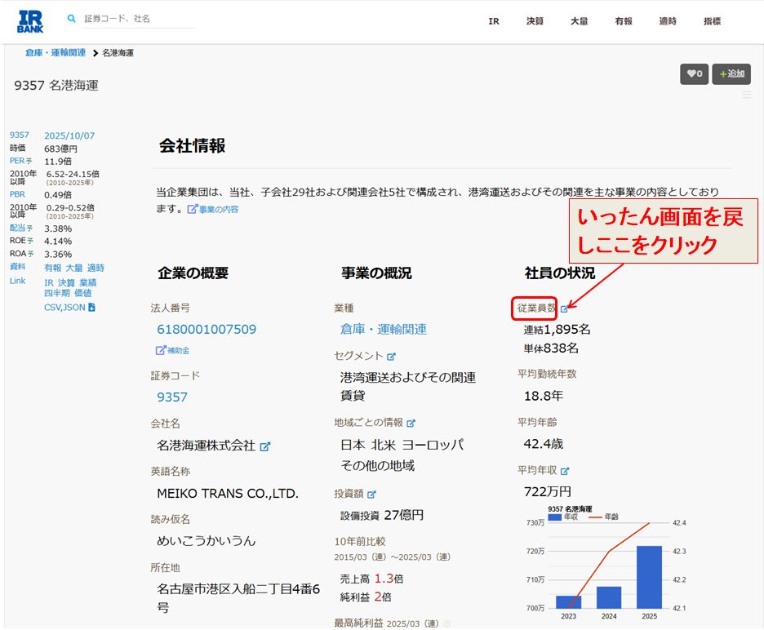Open external link icon beside セグメント
The width and height of the screenshot is (764, 630).
pos(391,357)
